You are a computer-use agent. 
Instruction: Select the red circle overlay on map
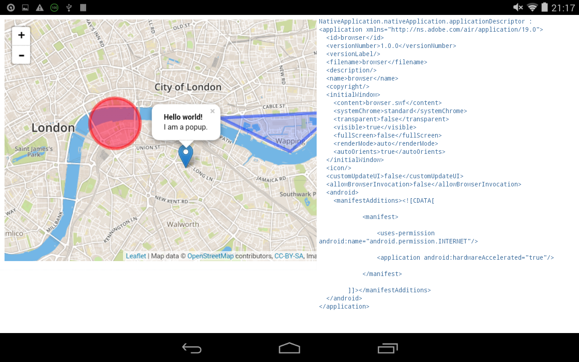(115, 124)
